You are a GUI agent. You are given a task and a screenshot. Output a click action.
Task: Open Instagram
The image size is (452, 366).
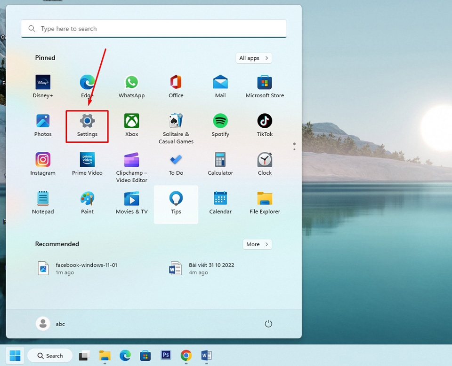tap(43, 164)
